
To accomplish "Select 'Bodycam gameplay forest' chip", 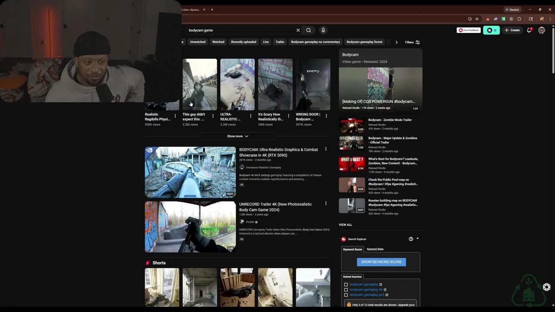I will coord(365,42).
